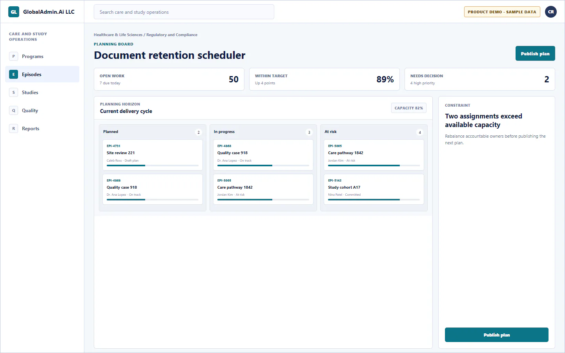The image size is (565, 353).
Task: Click the Quality Q icon
Action: pos(14,110)
